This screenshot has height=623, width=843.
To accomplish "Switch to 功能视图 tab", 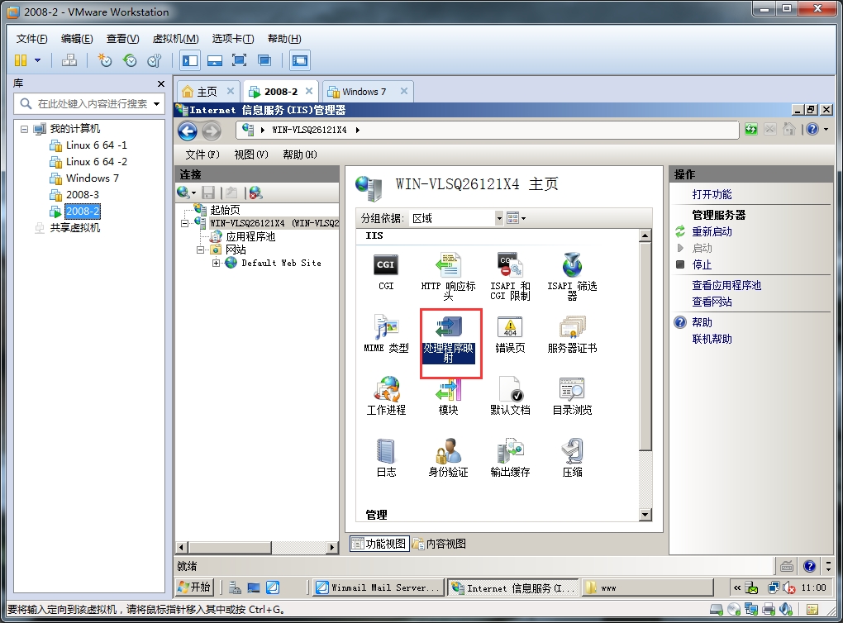I will (379, 544).
